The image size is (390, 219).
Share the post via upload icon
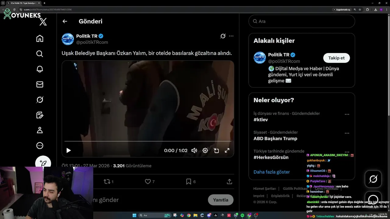pyautogui.click(x=229, y=182)
